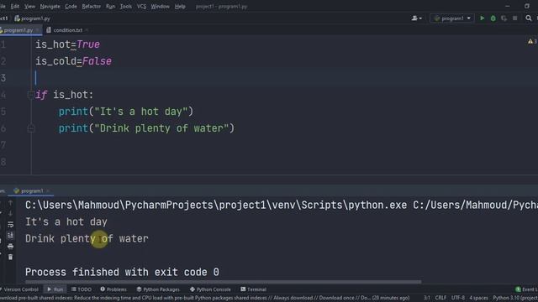The height and width of the screenshot is (302, 538).
Task: Open the Python Packages tool window
Action: click(158, 289)
